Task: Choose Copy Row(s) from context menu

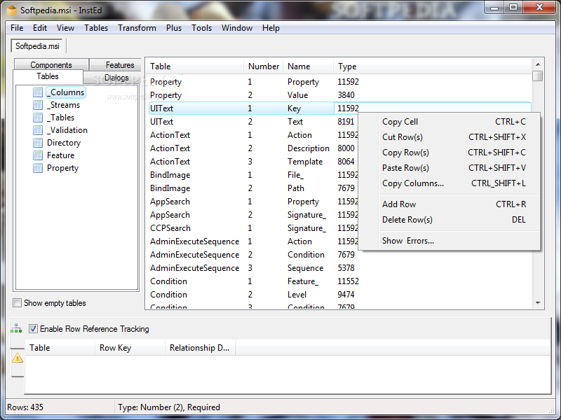Action: (450, 153)
